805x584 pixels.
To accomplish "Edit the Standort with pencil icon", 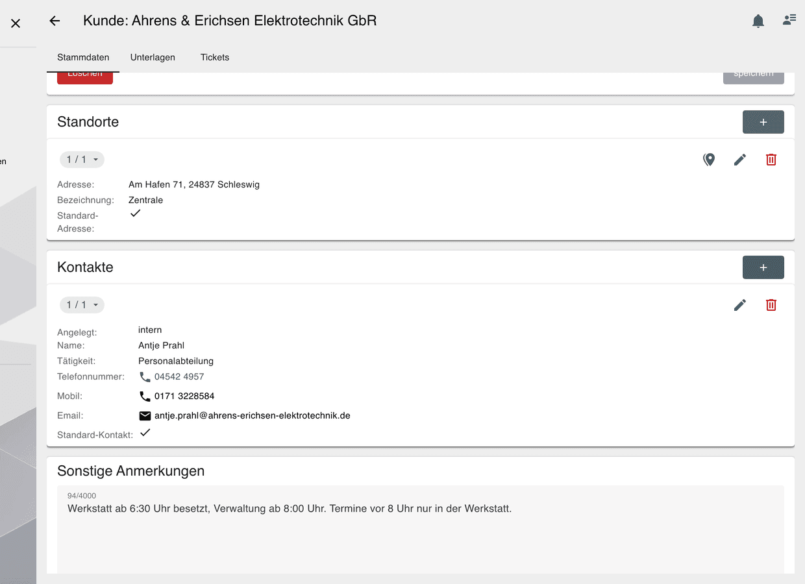I will [x=740, y=160].
